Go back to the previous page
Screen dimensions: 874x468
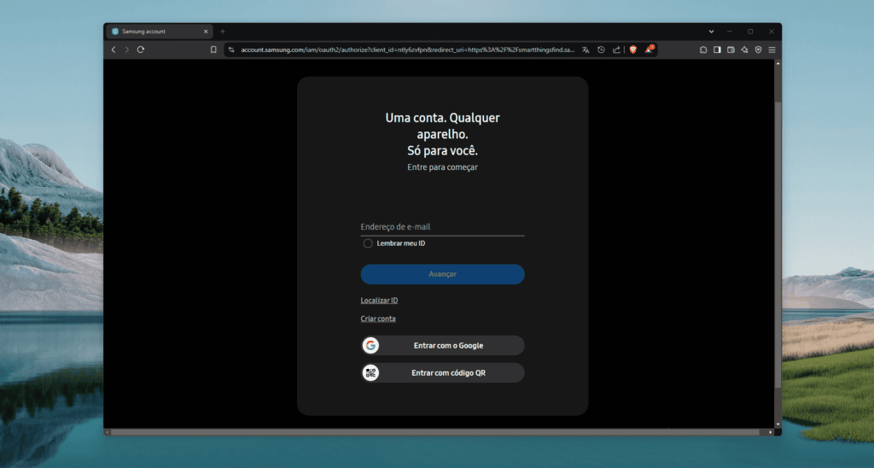pyautogui.click(x=114, y=50)
